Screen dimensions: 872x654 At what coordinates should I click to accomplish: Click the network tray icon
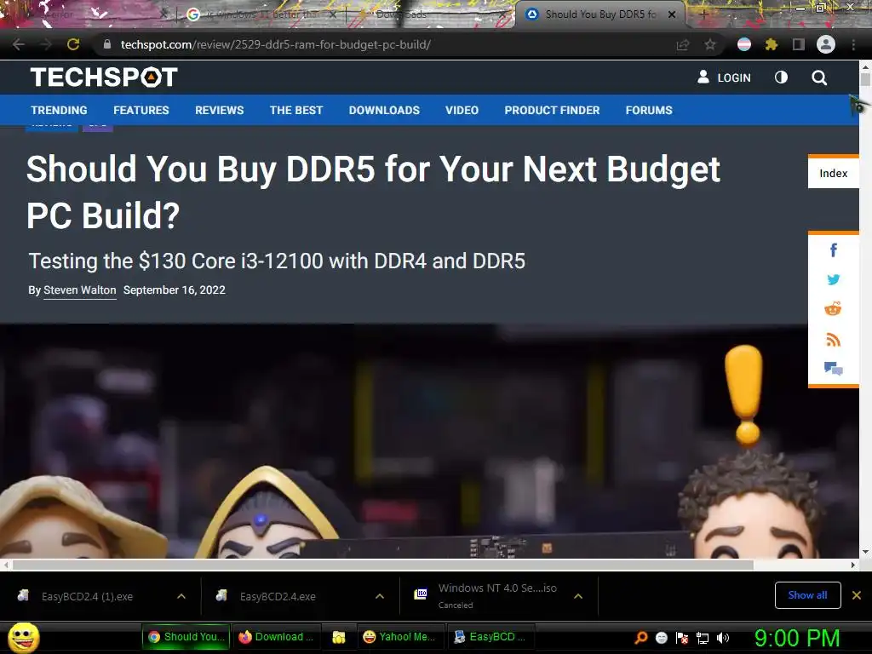[703, 638]
